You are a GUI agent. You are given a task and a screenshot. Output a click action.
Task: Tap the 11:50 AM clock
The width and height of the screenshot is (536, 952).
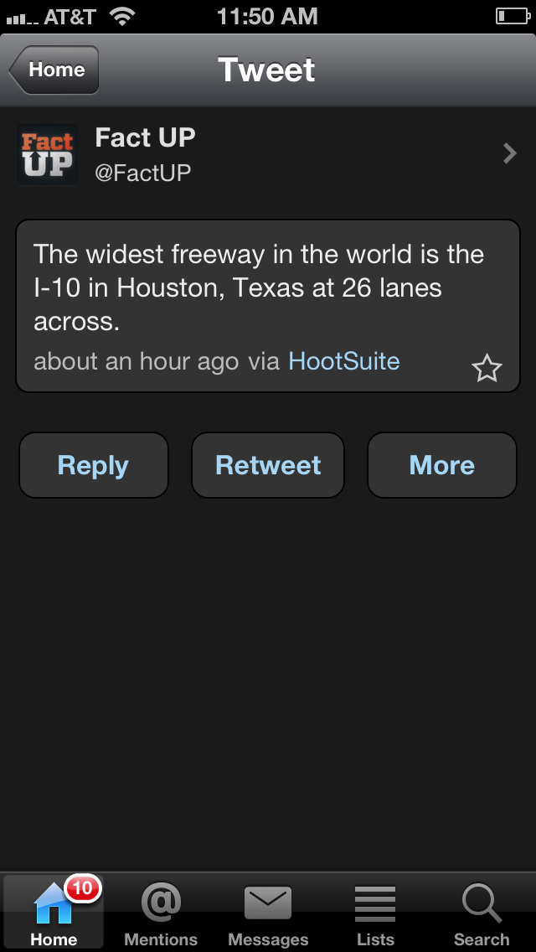pyautogui.click(x=267, y=16)
